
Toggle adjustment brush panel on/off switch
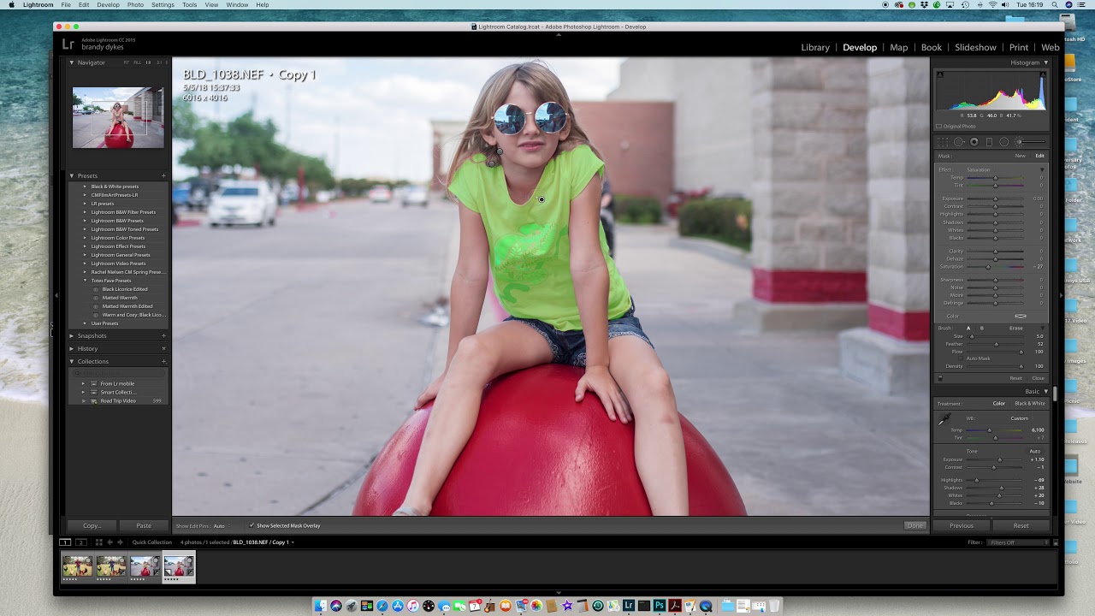coord(940,378)
